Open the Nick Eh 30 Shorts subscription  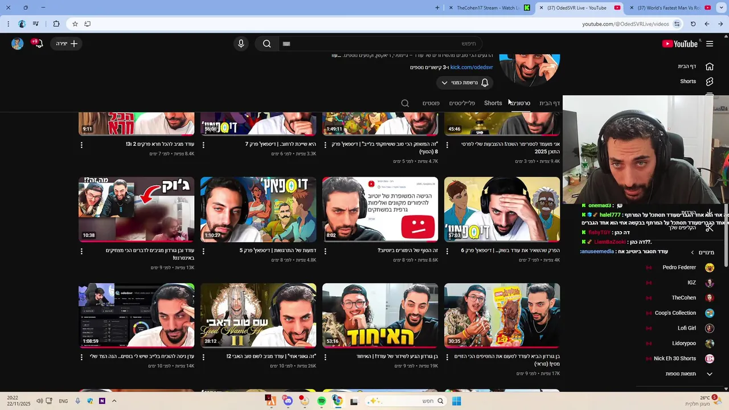681,359
